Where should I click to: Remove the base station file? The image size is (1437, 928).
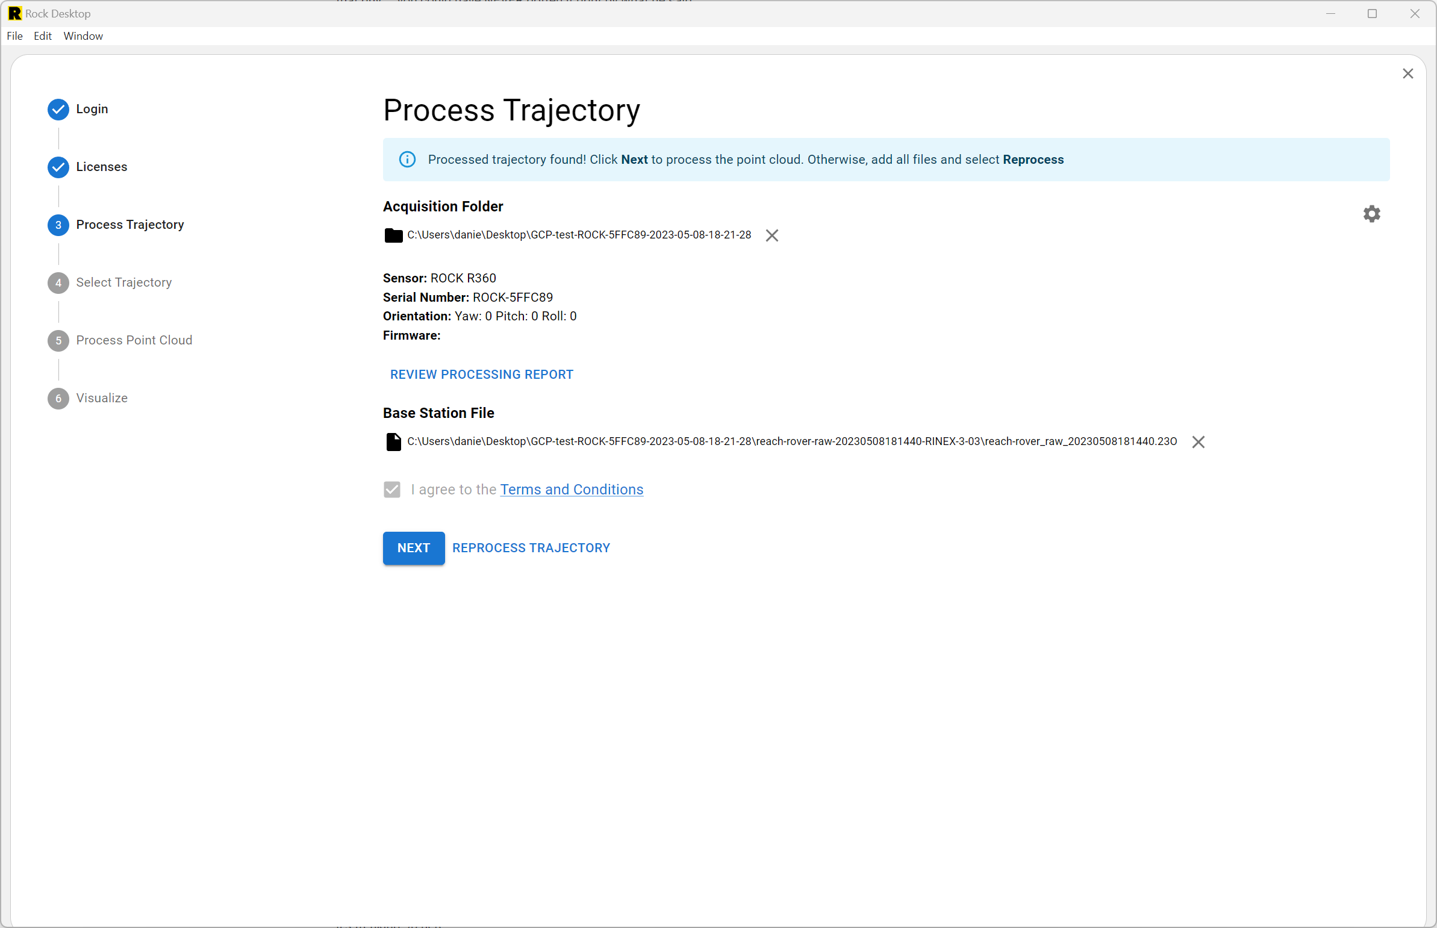coord(1198,441)
